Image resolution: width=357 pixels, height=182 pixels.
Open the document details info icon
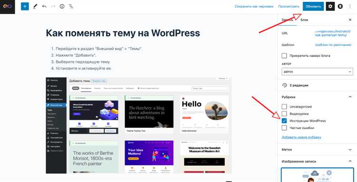(x=62, y=6)
